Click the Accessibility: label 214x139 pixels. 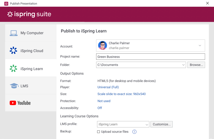pyautogui.click(x=70, y=108)
